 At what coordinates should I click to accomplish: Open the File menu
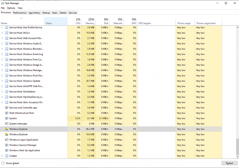[3, 8]
